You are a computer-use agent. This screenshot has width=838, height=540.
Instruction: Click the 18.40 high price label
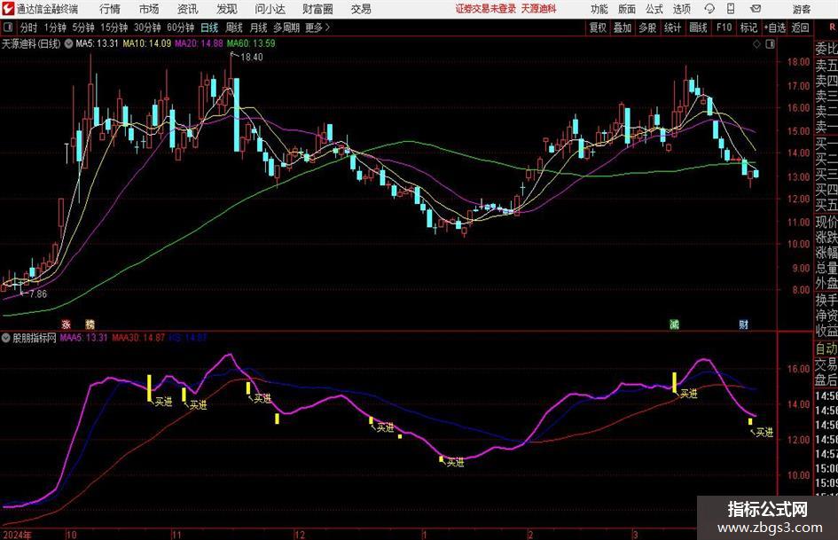[x=251, y=57]
